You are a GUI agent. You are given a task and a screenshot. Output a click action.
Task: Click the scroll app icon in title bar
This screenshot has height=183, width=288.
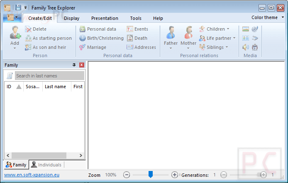tap(7, 8)
